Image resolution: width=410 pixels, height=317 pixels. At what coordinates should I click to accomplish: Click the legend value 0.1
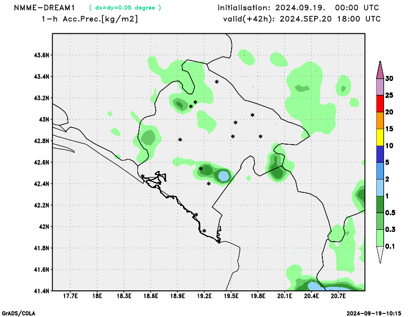tap(390, 246)
